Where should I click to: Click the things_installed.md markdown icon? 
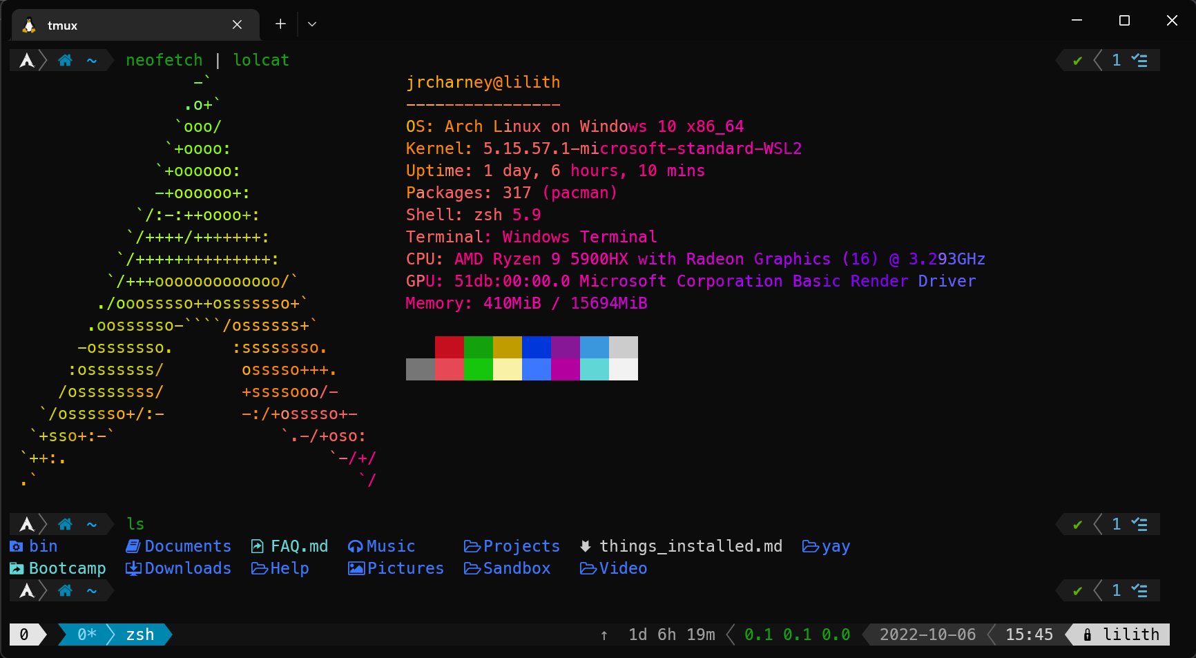tap(585, 547)
